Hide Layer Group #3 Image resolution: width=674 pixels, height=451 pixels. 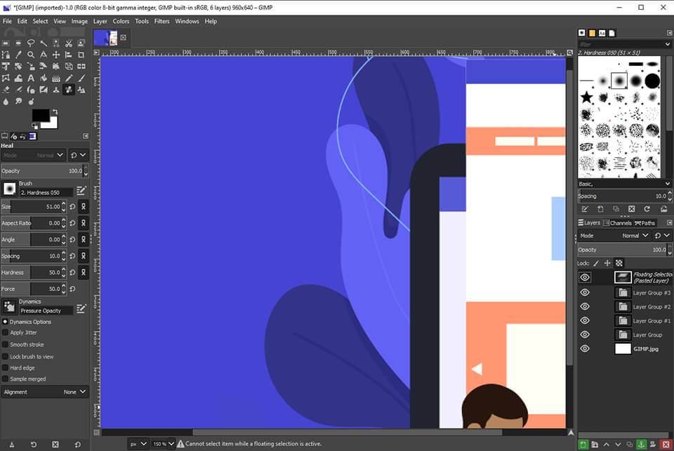(585, 292)
